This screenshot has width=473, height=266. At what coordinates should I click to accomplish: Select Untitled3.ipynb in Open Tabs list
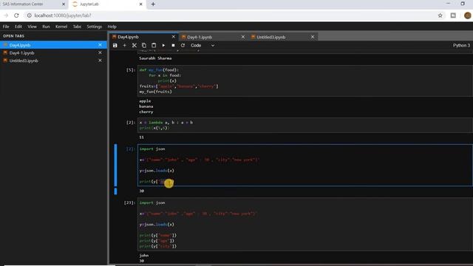tap(53, 61)
